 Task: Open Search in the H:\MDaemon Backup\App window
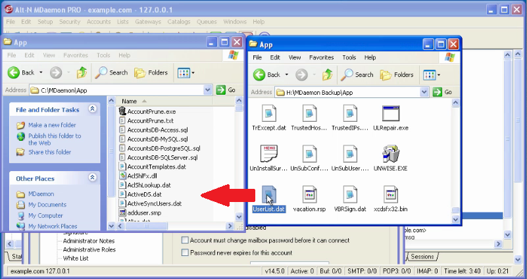coord(357,74)
